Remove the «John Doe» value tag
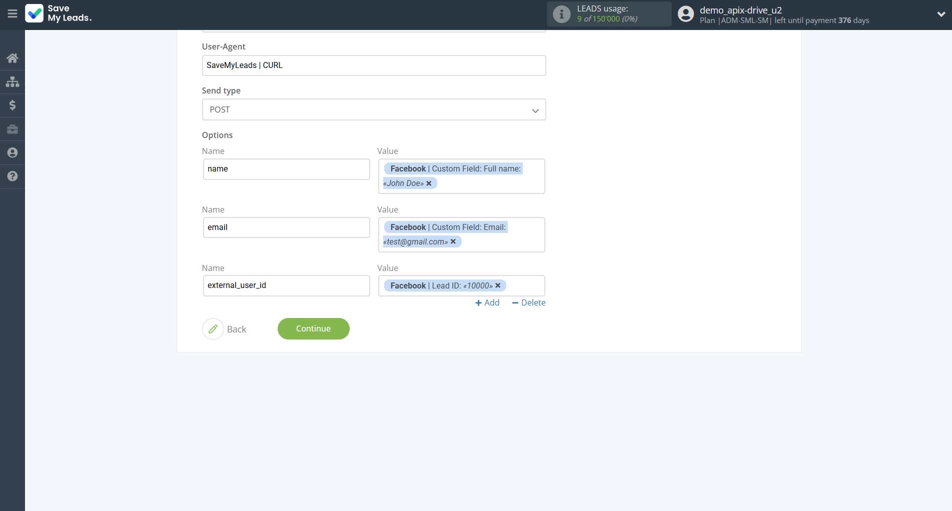 [x=429, y=183]
